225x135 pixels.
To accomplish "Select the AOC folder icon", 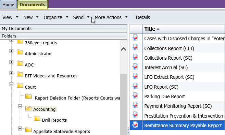I will 20,63.
